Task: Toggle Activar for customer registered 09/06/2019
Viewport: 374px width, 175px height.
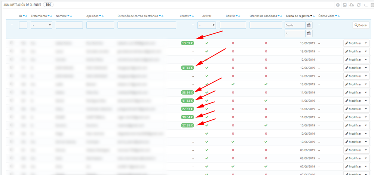Action: (x=207, y=150)
